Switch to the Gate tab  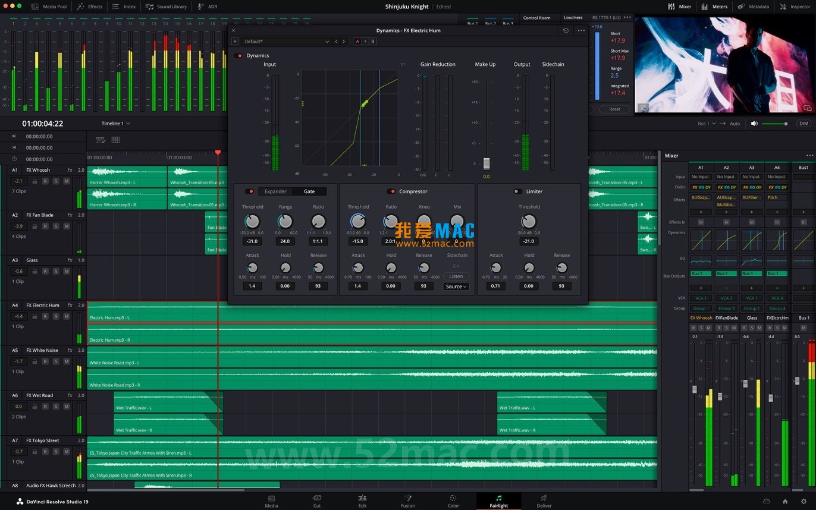(x=309, y=191)
